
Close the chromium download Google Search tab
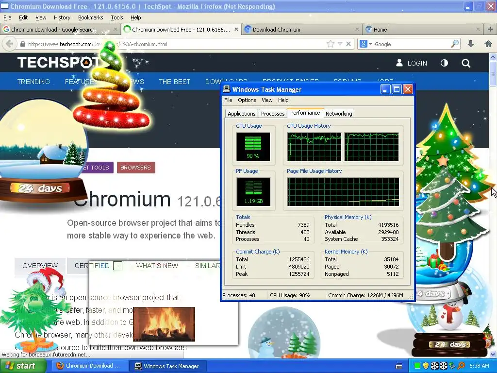point(116,29)
